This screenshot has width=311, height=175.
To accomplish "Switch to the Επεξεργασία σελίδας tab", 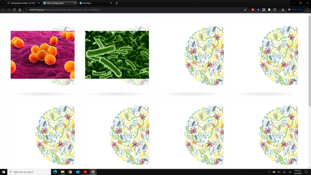I will [x=23, y=3].
